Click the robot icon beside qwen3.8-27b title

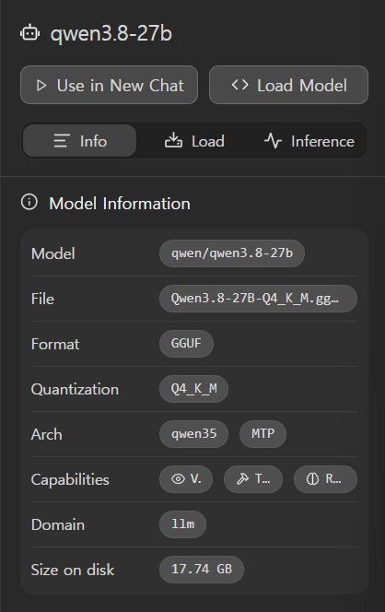coord(30,33)
